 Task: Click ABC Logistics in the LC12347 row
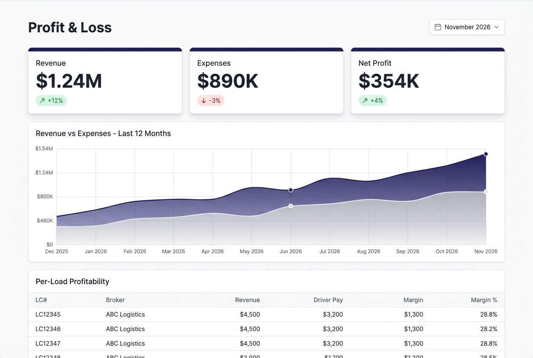[125, 343]
